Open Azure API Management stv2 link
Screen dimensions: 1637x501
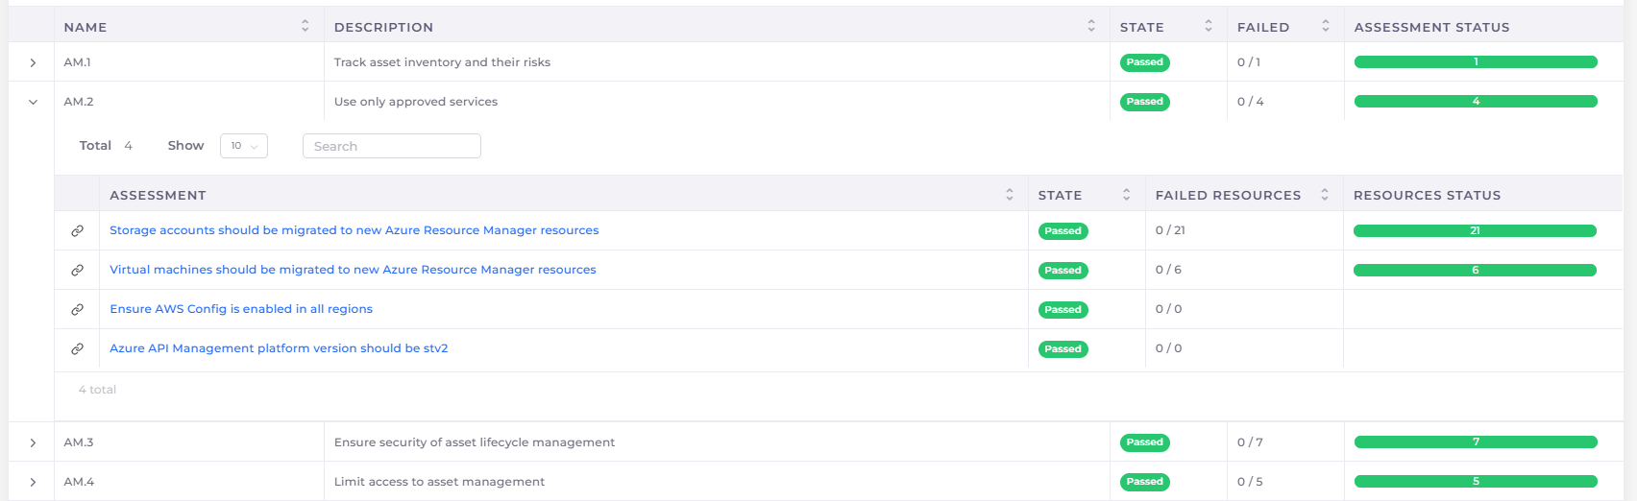(x=279, y=348)
